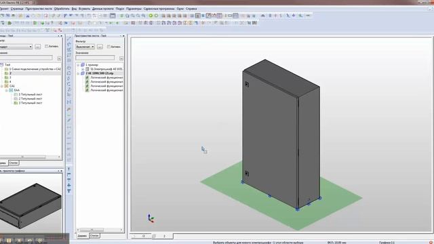
Task: Click small button beside pages navigator value field
Action: tap(59, 58)
